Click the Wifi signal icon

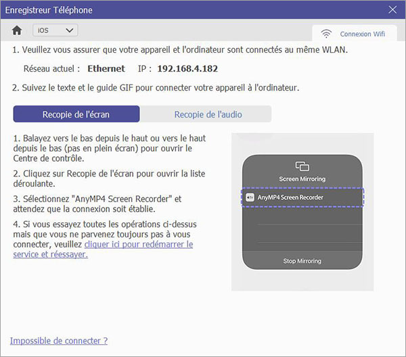[326, 34]
